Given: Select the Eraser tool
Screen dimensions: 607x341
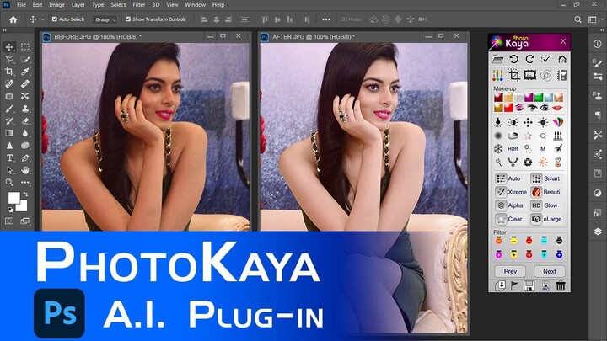Looking at the screenshot, I should coord(25,121).
